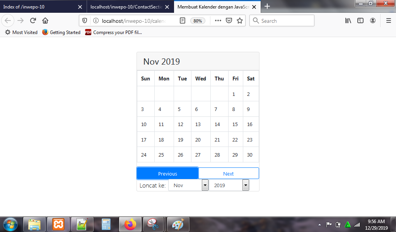Viewport: 396px width, 232px height.
Task: Open tracking protection shield icon
Action: (x=85, y=21)
